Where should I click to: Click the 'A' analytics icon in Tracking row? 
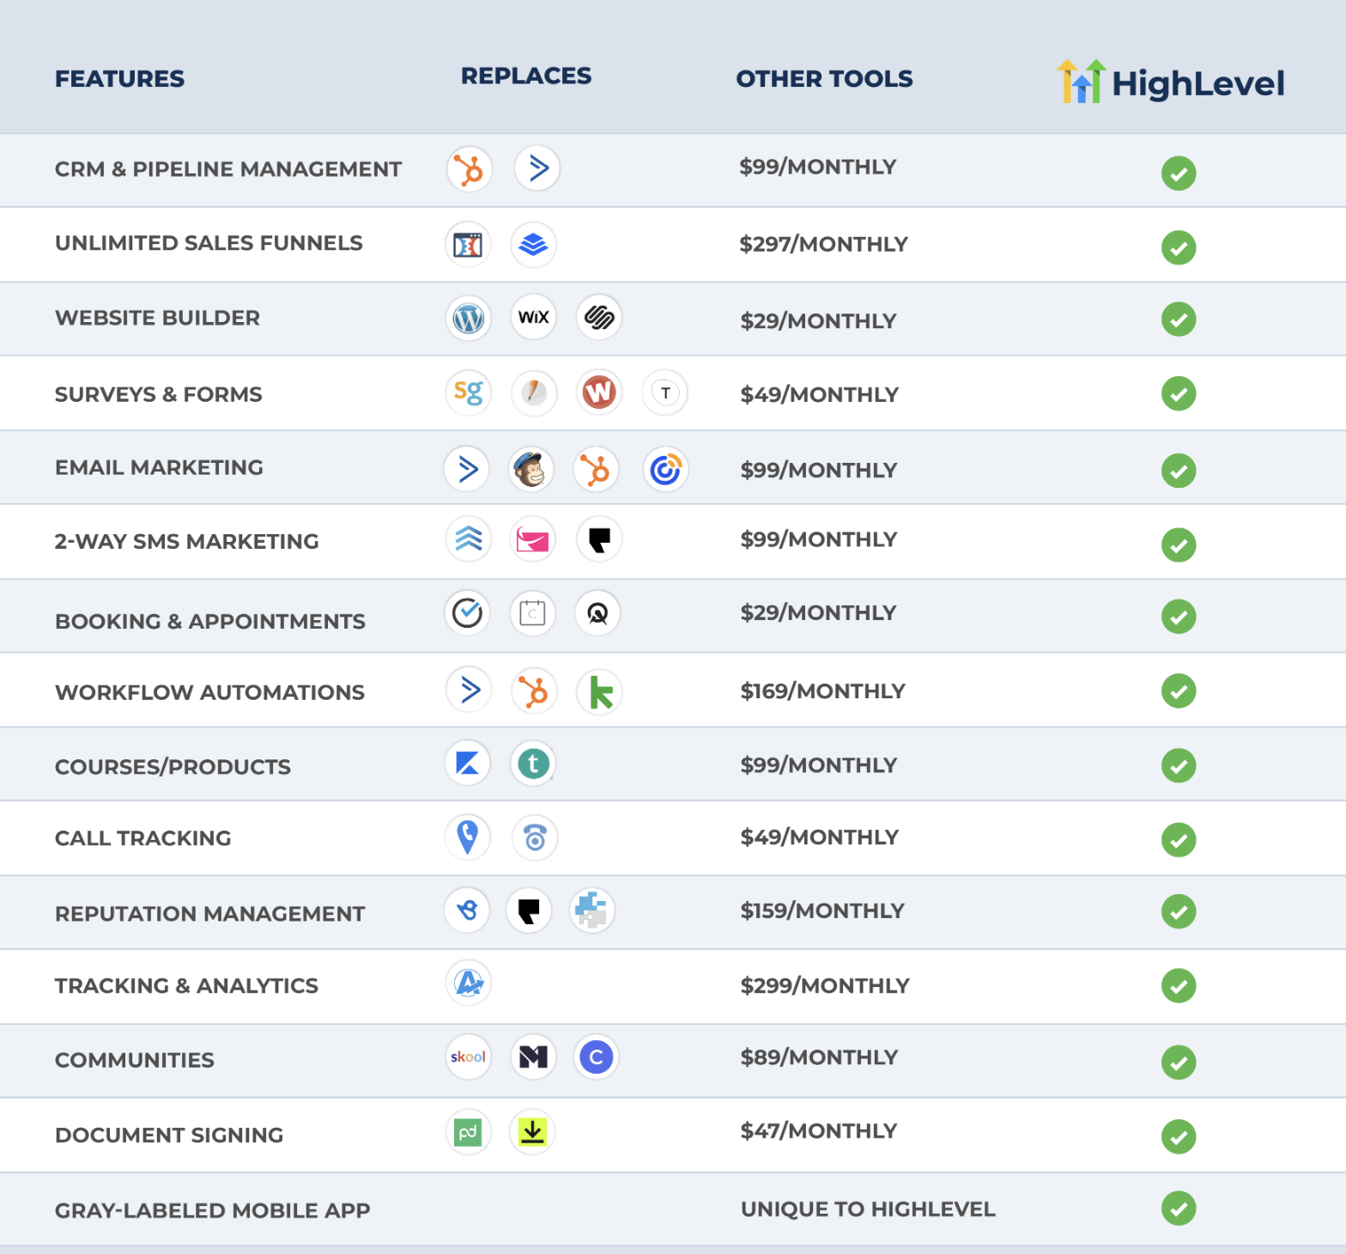click(469, 983)
